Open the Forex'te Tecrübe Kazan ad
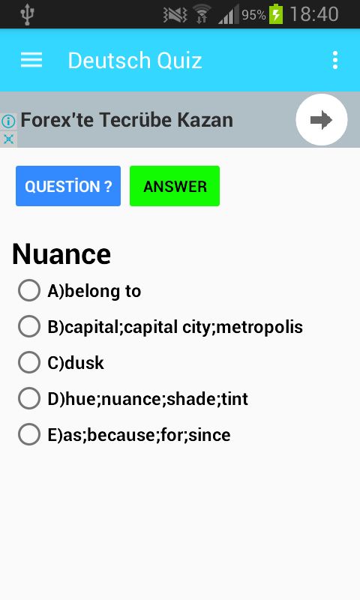360x600 pixels. 127,120
